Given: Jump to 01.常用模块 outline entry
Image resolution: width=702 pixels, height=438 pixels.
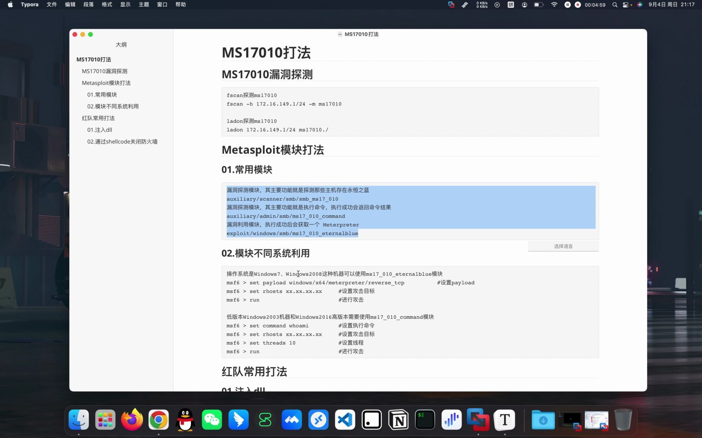Looking at the screenshot, I should coord(102,94).
